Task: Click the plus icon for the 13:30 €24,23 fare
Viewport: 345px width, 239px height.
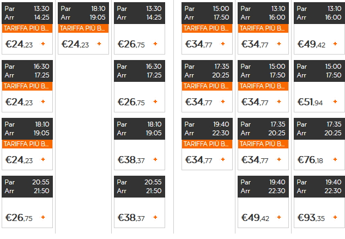Action: click(43, 44)
